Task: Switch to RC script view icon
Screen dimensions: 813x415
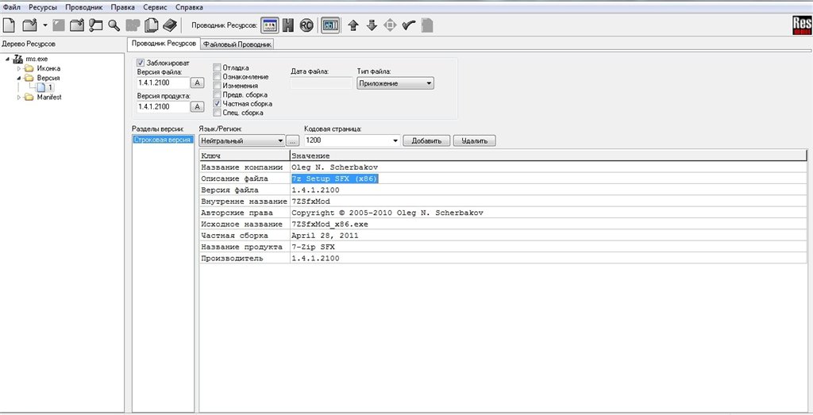Action: point(306,25)
